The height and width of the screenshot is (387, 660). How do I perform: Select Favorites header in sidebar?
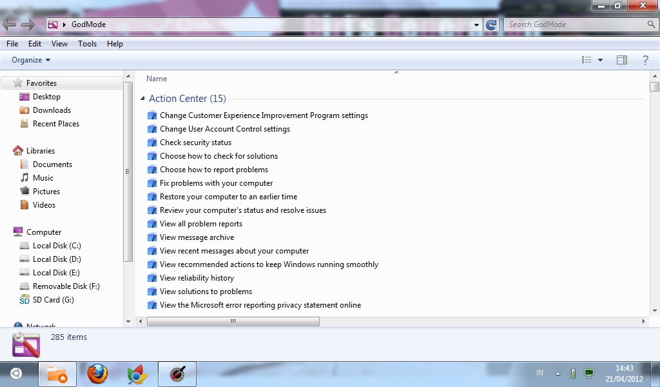tap(61, 83)
